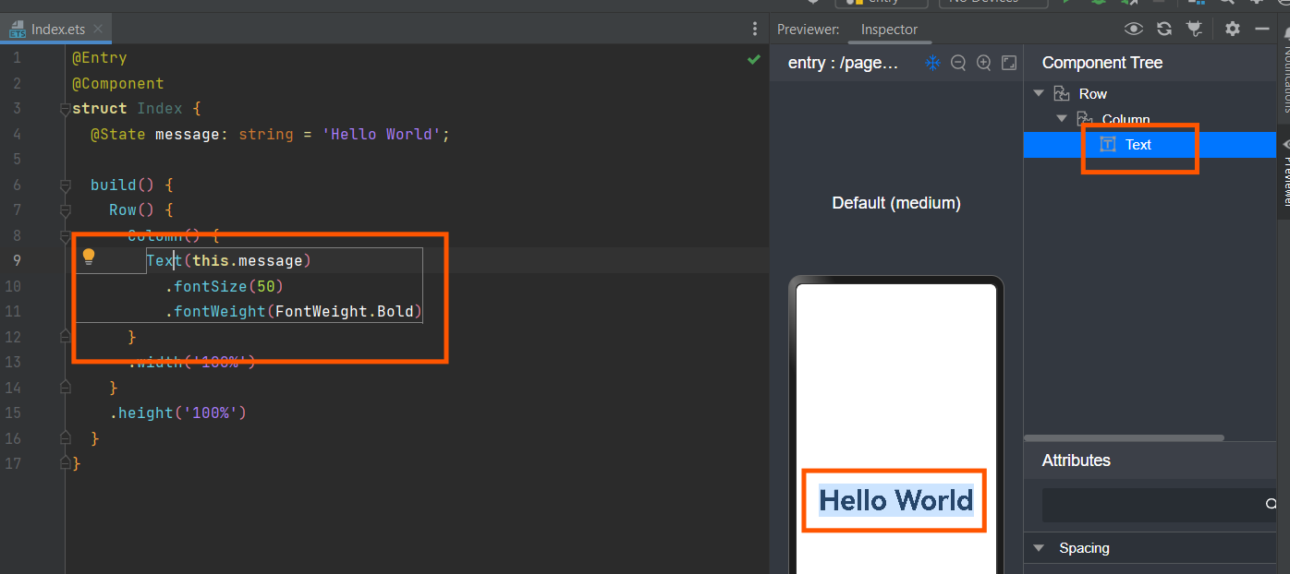This screenshot has width=1290, height=574.
Task: Focus the Attributes search field
Action: (x=1159, y=505)
